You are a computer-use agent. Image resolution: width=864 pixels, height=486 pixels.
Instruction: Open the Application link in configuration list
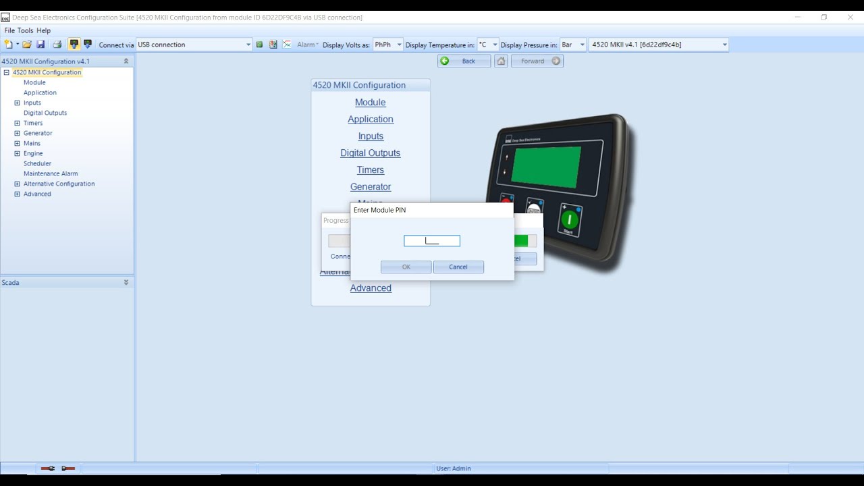coord(371,119)
